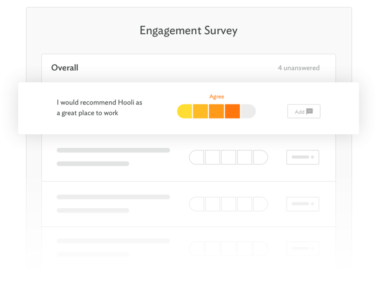378x300 pixels.
Task: Click the empty gray fifth rating segment
Action: coord(248,111)
